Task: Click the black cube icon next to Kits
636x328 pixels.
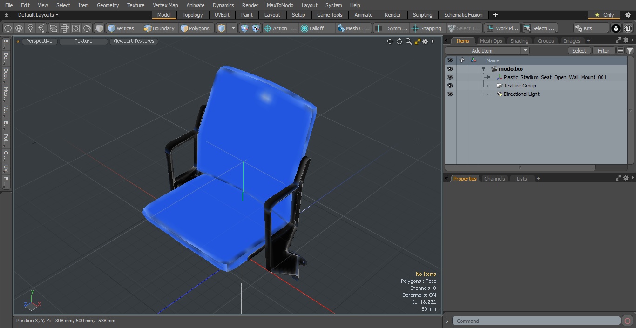Action: coord(616,28)
